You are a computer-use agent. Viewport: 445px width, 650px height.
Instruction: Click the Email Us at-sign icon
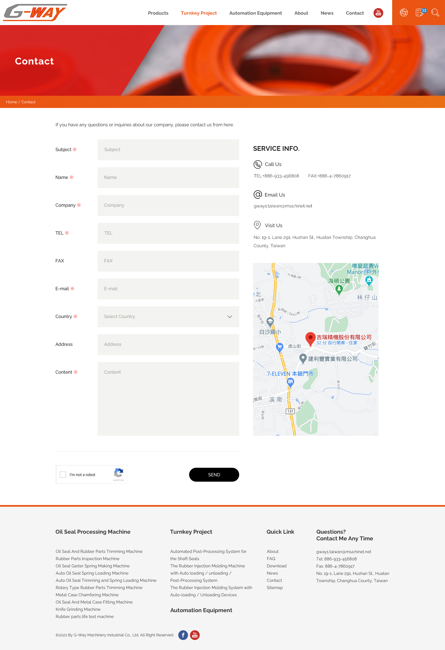click(258, 195)
